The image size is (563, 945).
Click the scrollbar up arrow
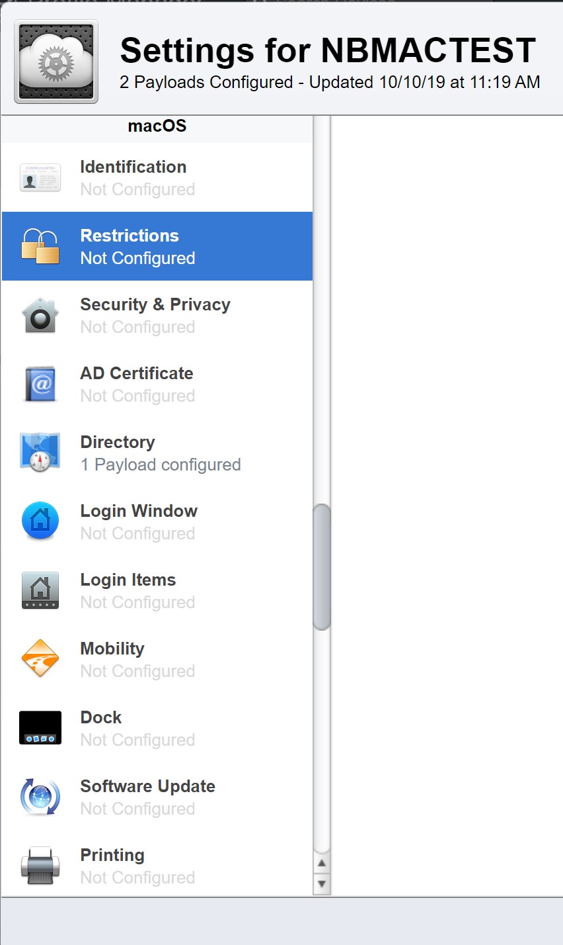coord(322,864)
